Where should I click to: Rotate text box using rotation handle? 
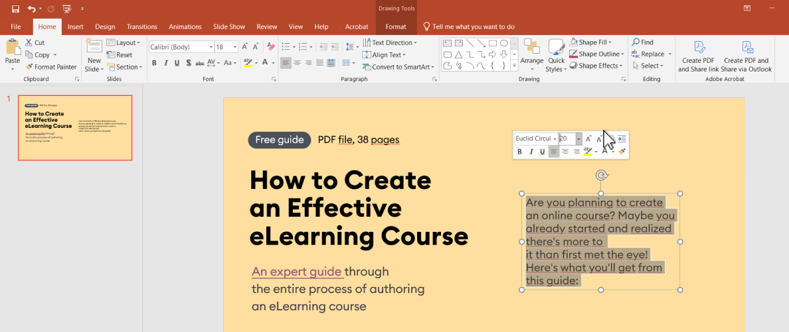(601, 175)
